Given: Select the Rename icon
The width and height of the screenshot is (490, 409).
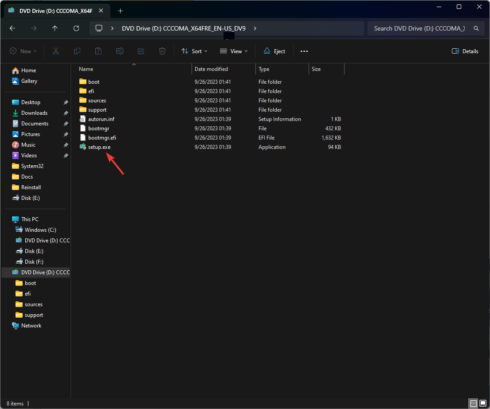Looking at the screenshot, I should 119,51.
